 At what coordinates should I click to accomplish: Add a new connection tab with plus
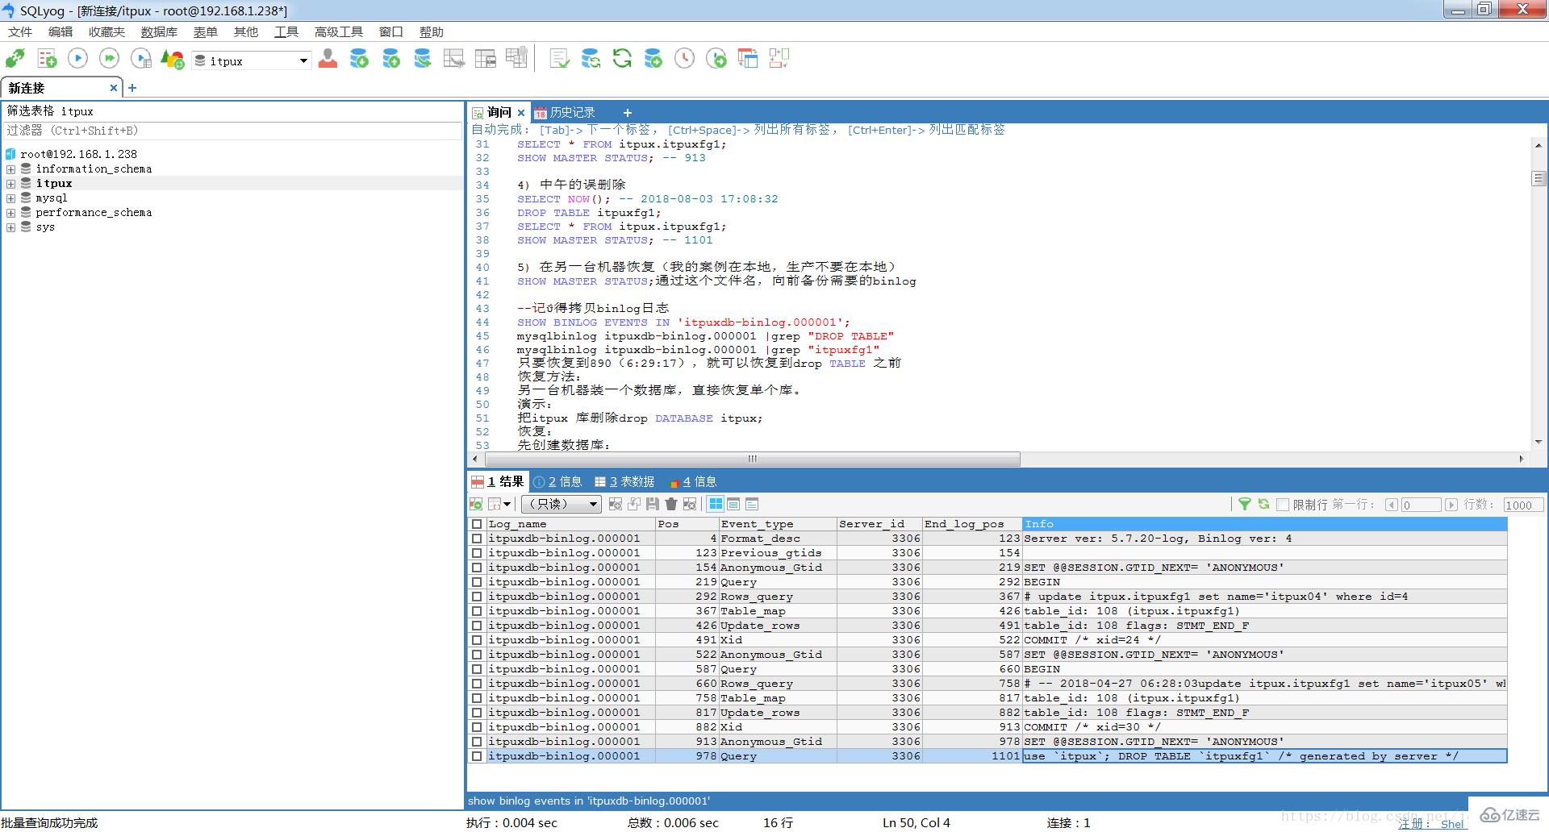(x=132, y=88)
